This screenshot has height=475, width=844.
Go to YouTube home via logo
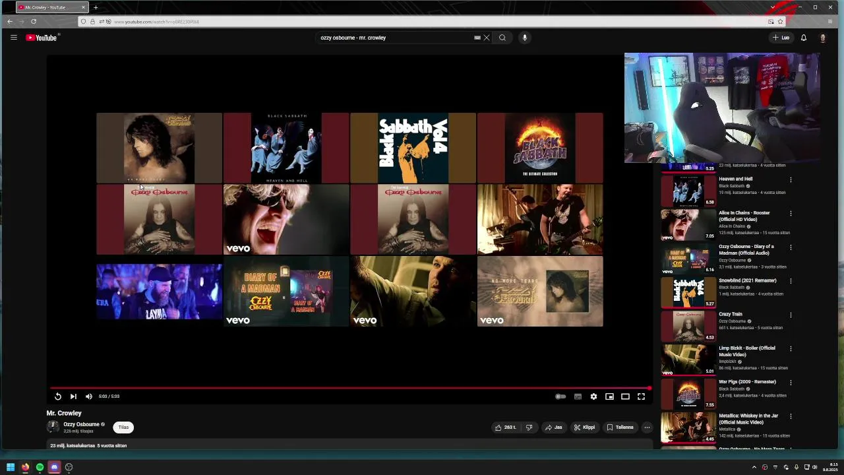[x=42, y=38]
